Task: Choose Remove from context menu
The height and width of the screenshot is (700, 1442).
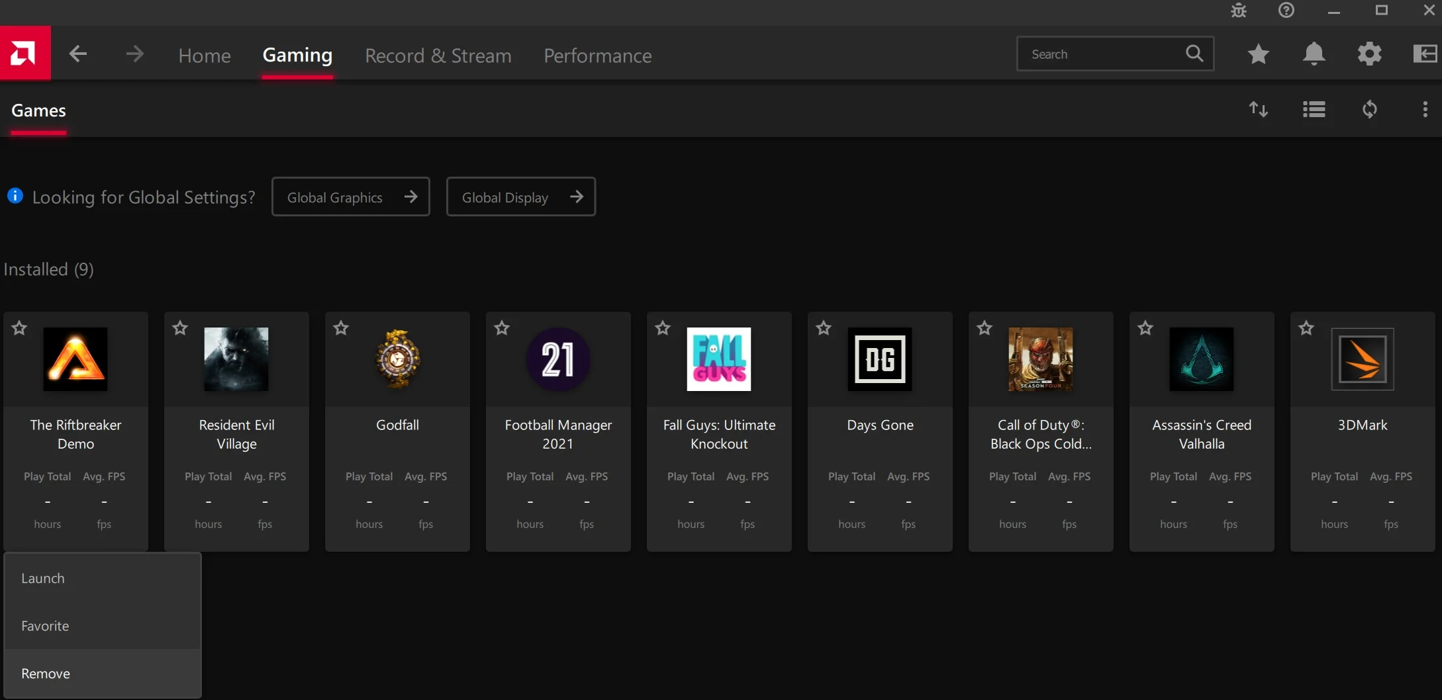Action: tap(103, 674)
